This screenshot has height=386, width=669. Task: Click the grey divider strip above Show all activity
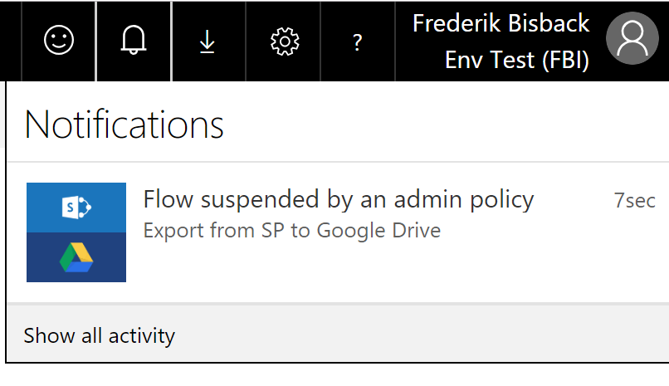click(332, 305)
